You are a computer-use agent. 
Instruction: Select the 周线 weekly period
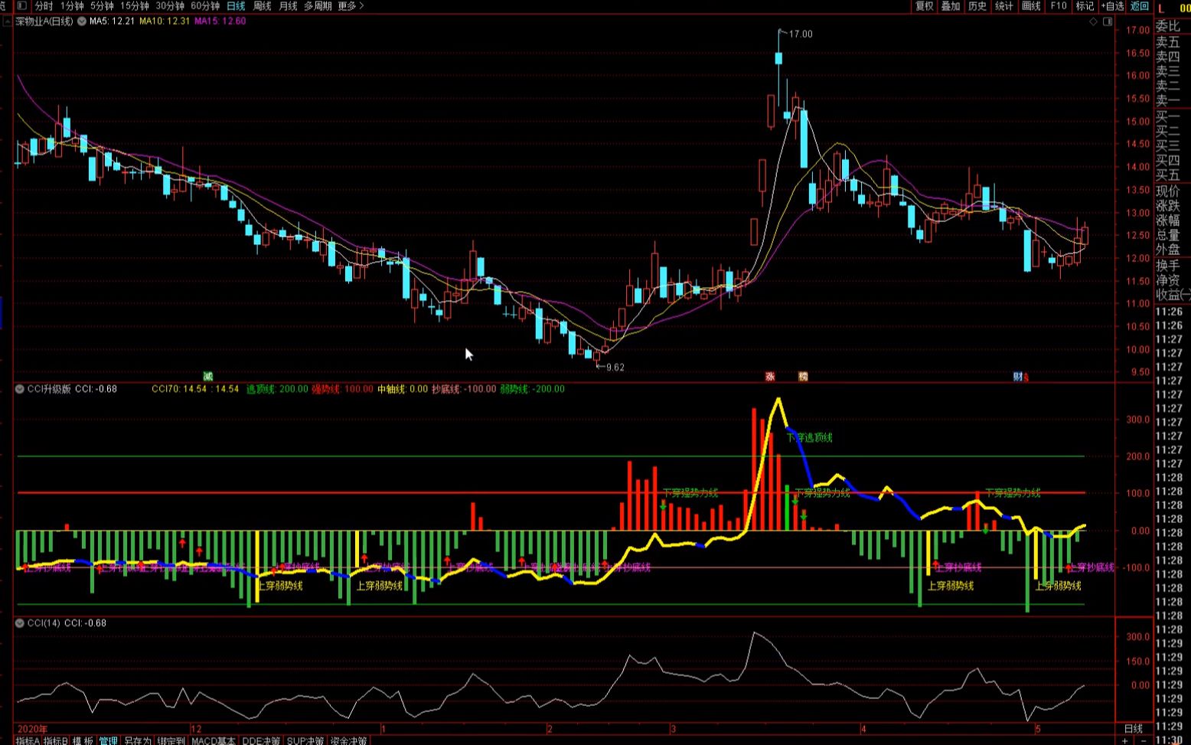tap(262, 5)
